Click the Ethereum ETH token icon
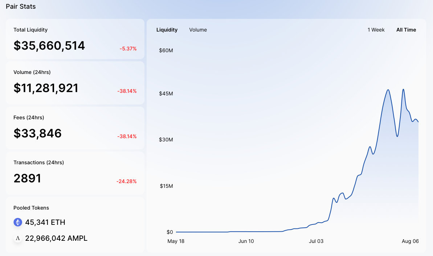 18,222
